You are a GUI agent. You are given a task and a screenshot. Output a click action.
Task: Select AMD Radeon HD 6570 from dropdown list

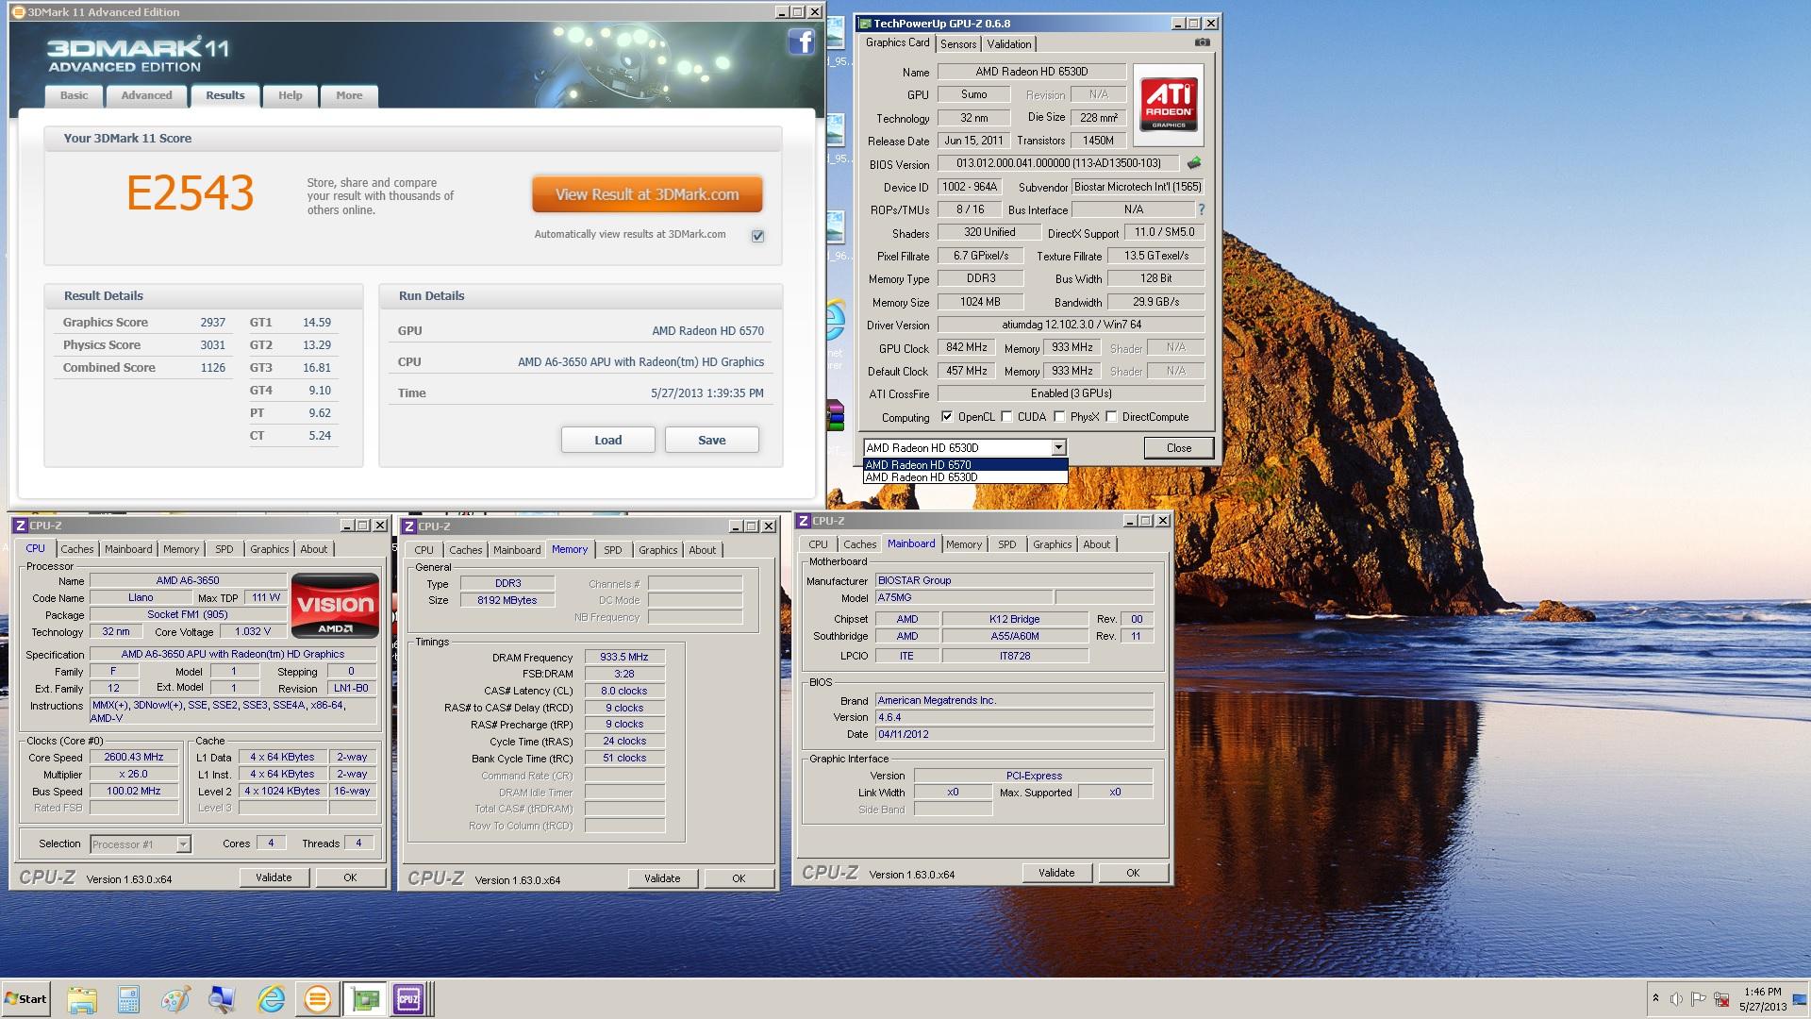965,464
